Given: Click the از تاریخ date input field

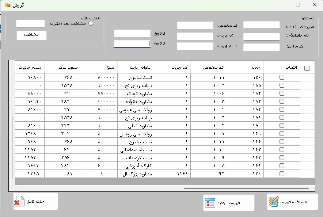Looking at the screenshot, I should [x=132, y=34].
